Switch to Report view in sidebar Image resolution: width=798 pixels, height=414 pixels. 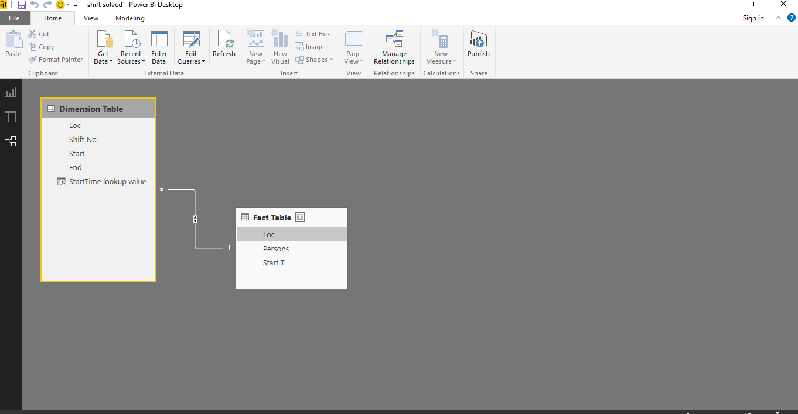[x=11, y=92]
